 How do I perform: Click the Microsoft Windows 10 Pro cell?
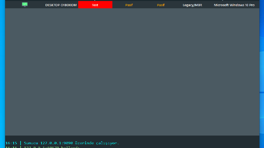(x=234, y=5)
